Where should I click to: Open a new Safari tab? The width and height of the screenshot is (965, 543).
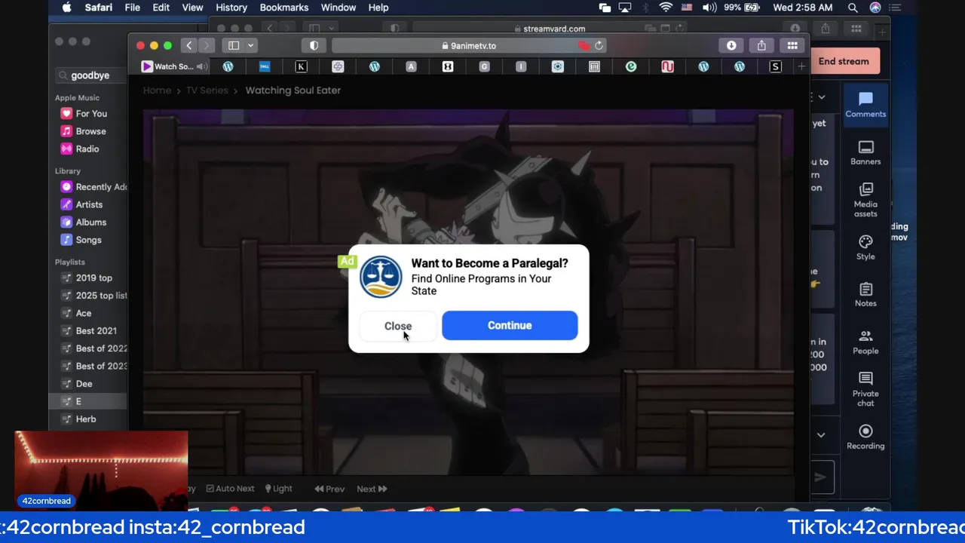[x=801, y=66]
